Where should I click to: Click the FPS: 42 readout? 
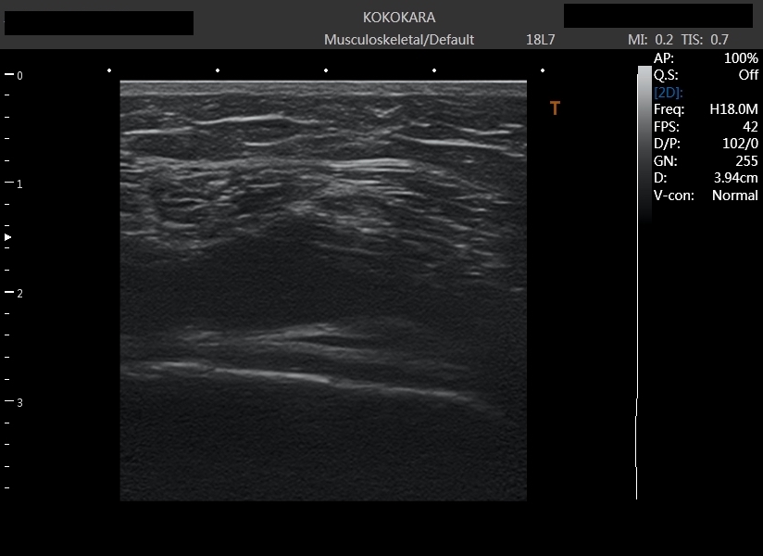point(706,127)
